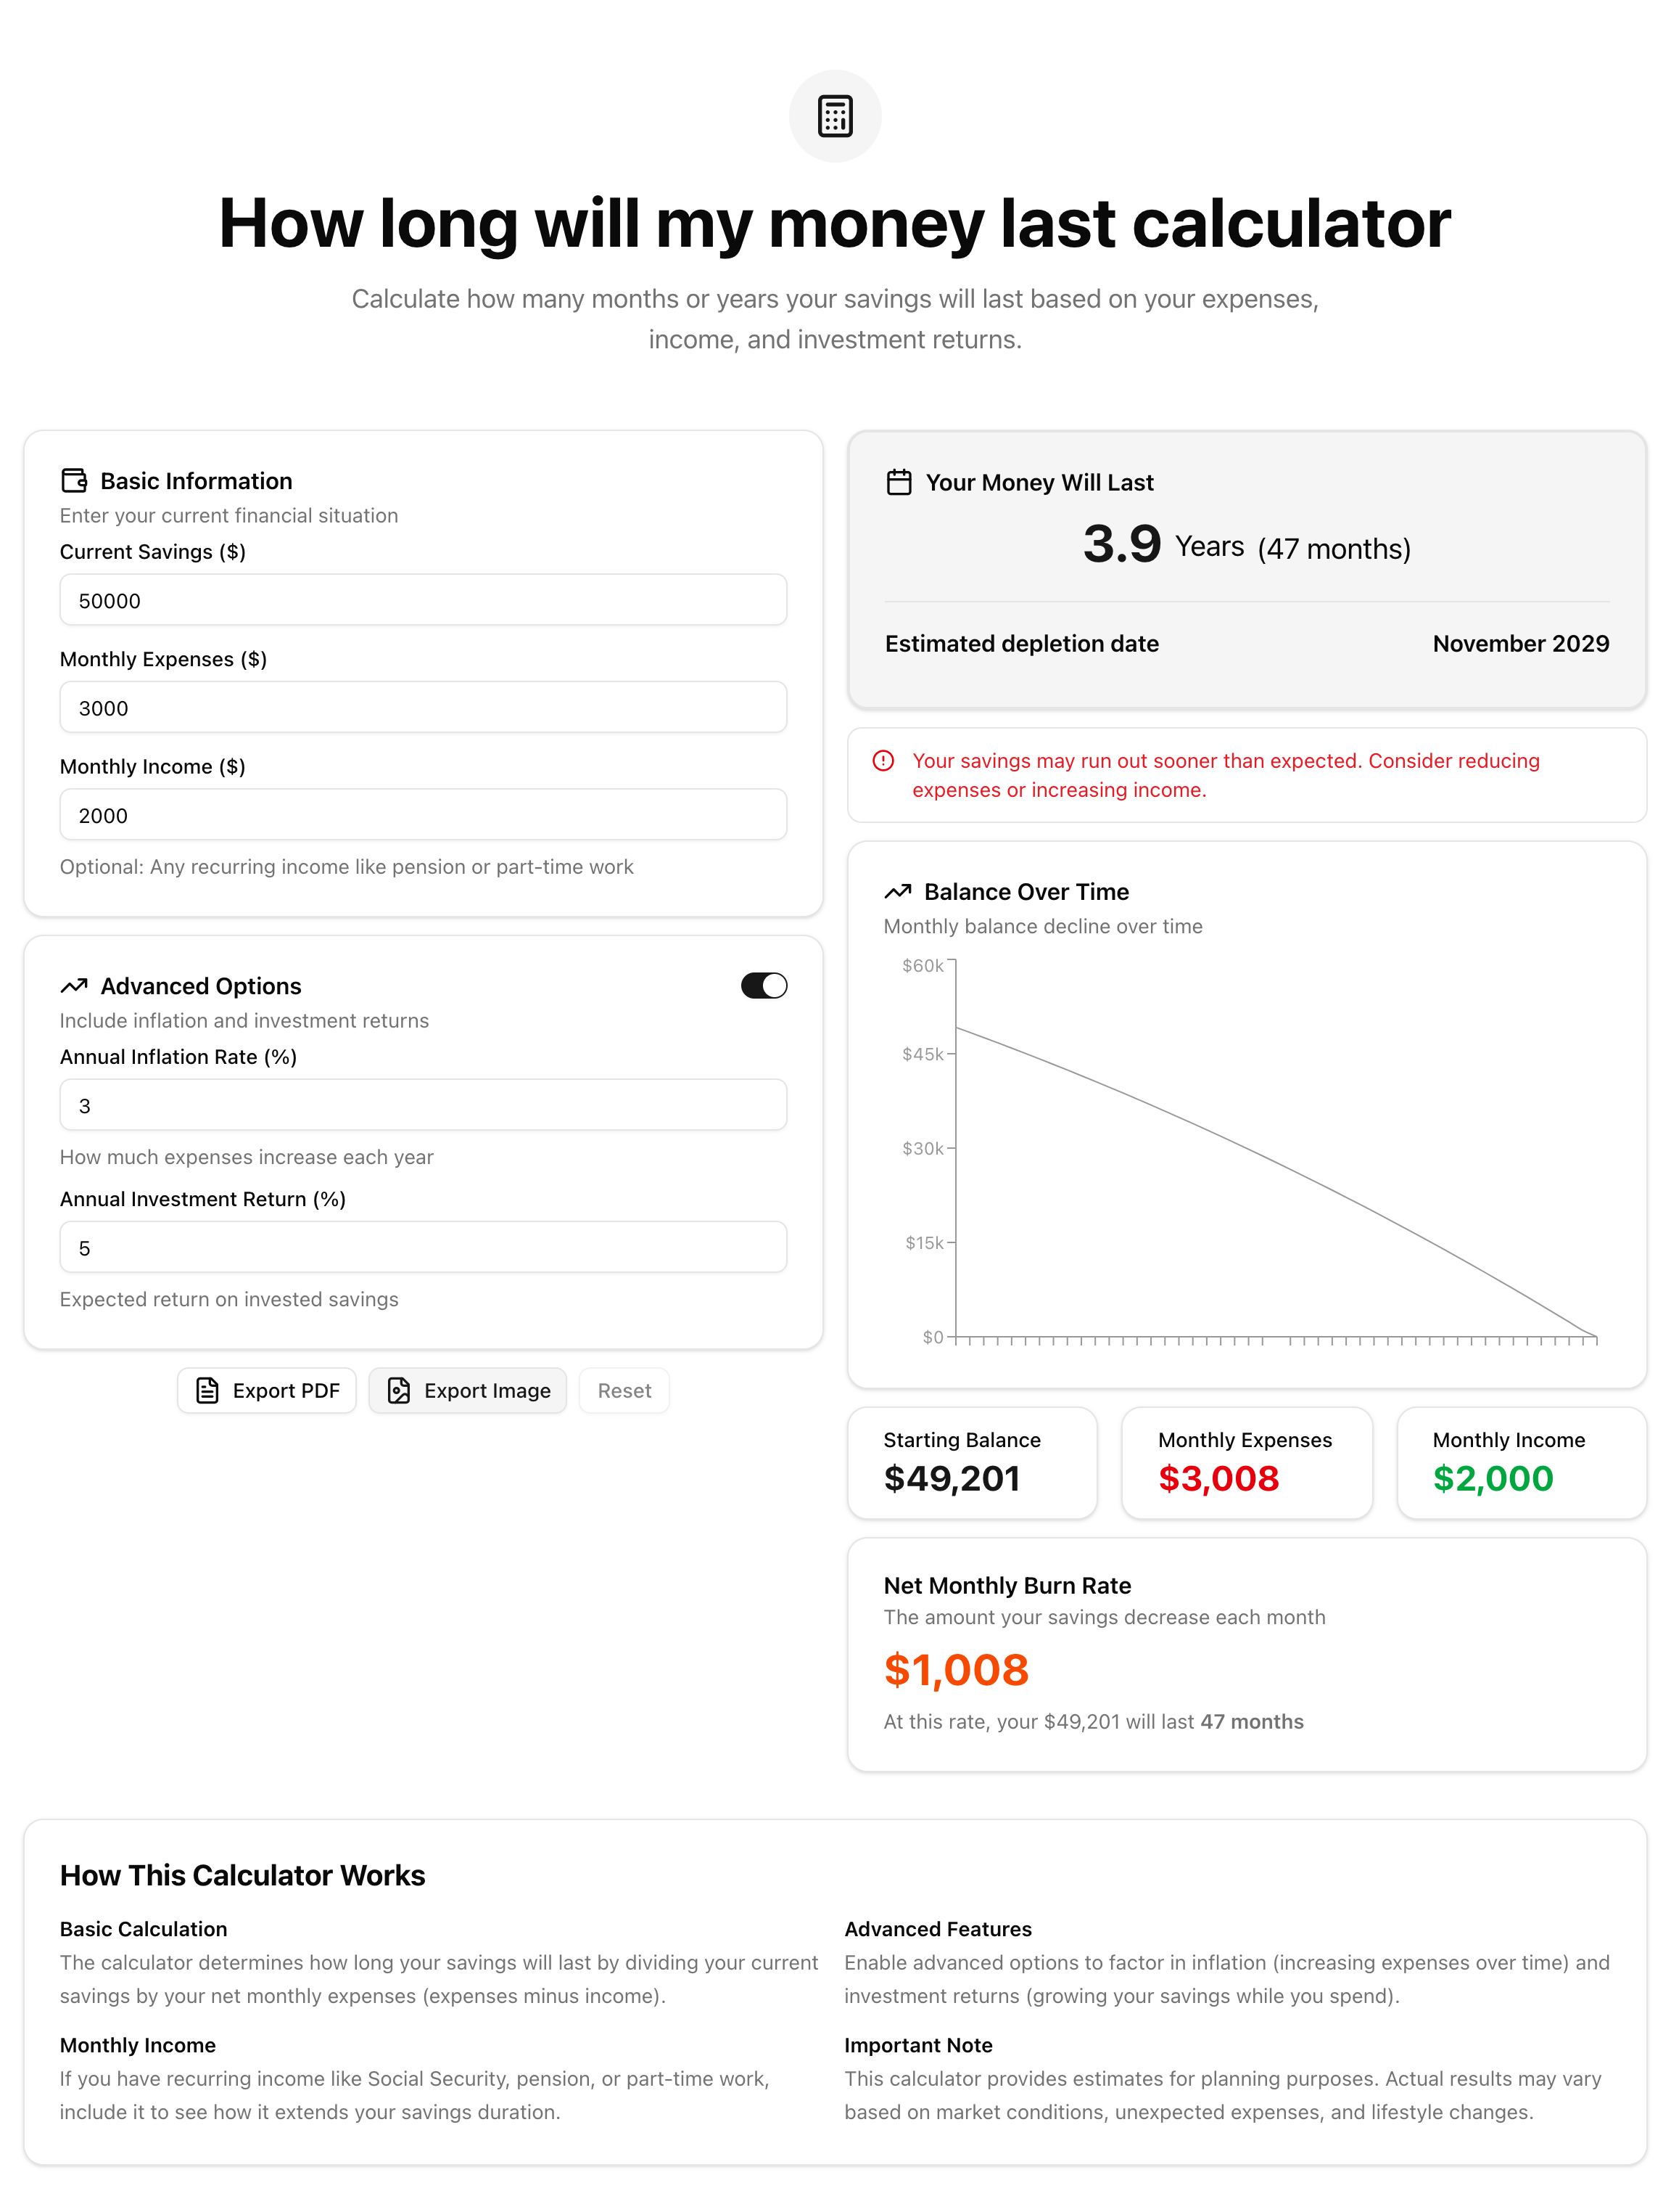Image resolution: width=1671 pixels, height=2212 pixels.
Task: Select the Monthly Expenses input field
Action: click(423, 707)
